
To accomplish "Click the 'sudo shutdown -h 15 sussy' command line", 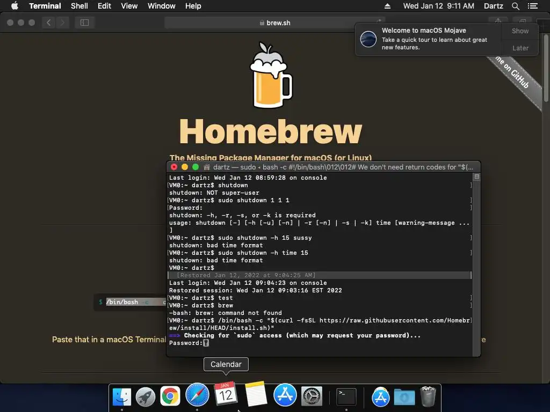I will (240, 238).
